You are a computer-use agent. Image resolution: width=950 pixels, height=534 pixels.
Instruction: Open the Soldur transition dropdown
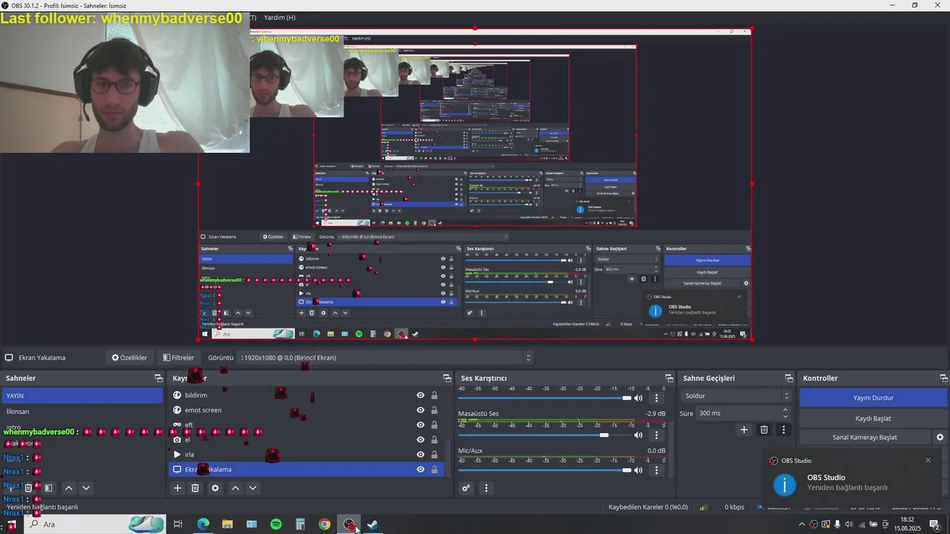click(736, 396)
